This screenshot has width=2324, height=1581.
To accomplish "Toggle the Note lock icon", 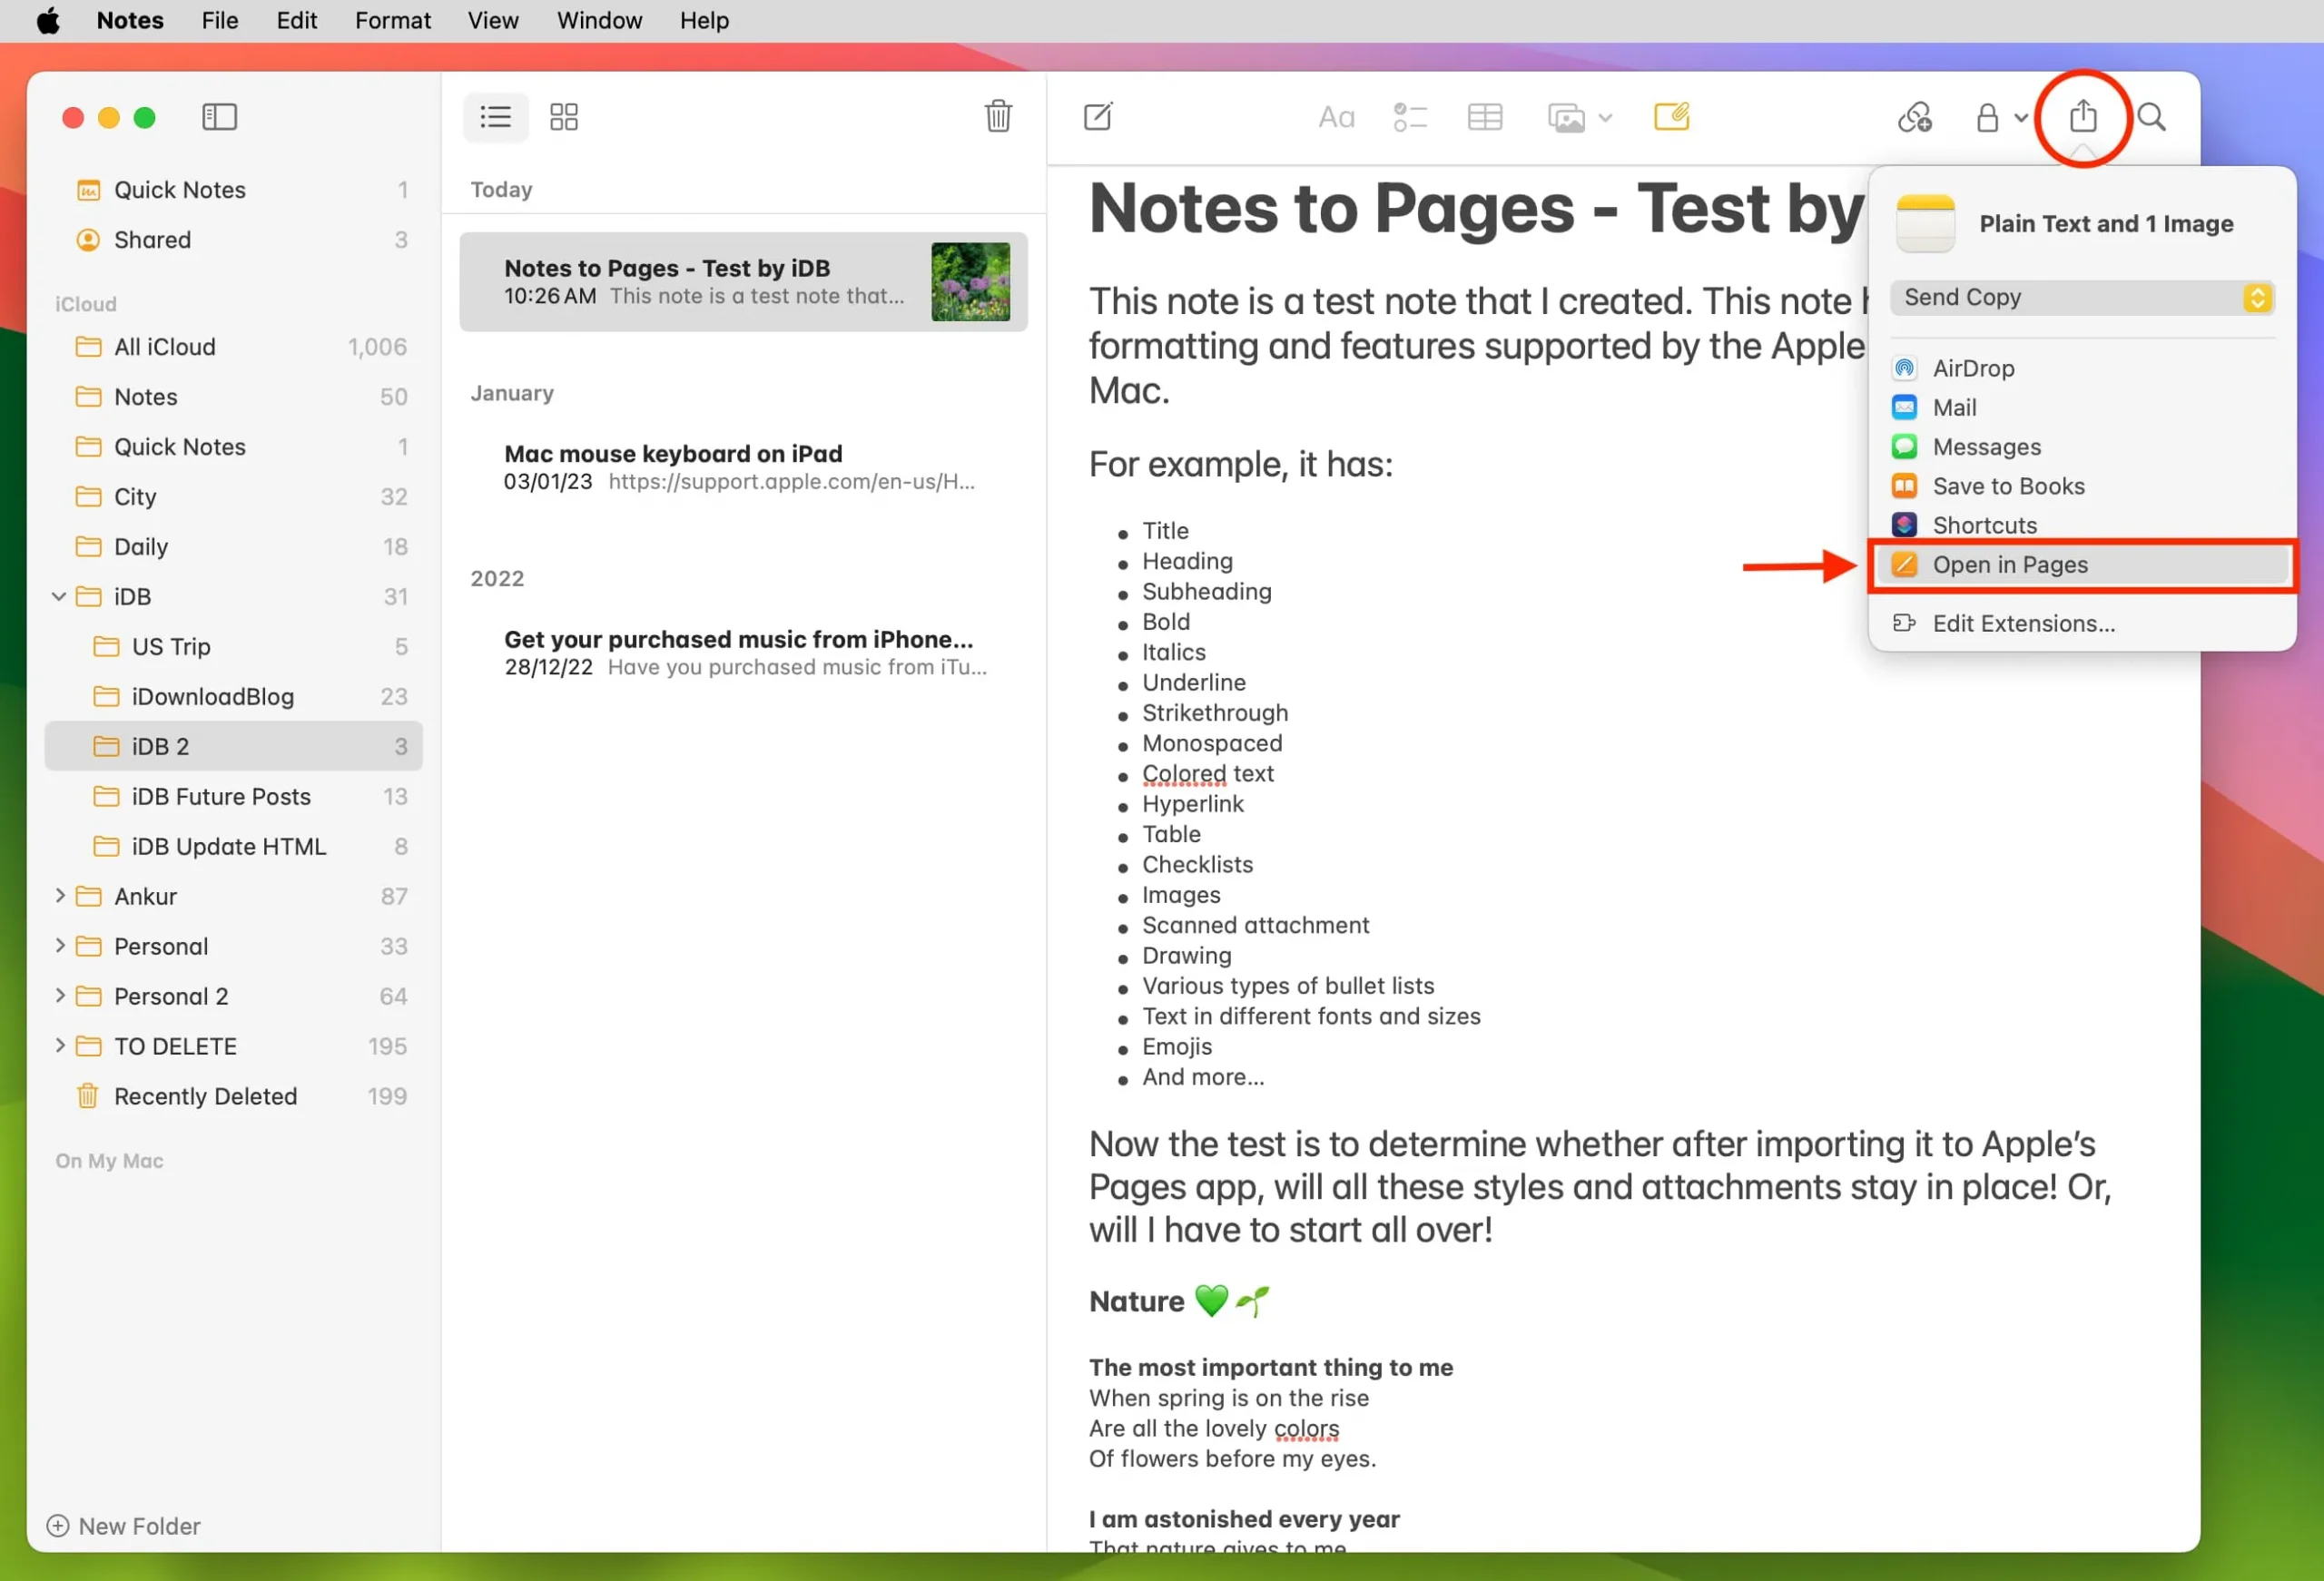I will [1991, 116].
